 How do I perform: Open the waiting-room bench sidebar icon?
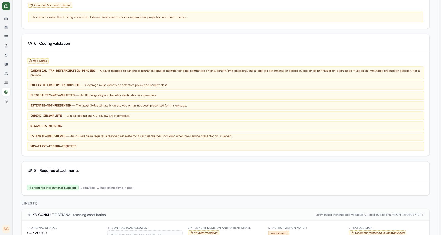[x=6, y=83]
